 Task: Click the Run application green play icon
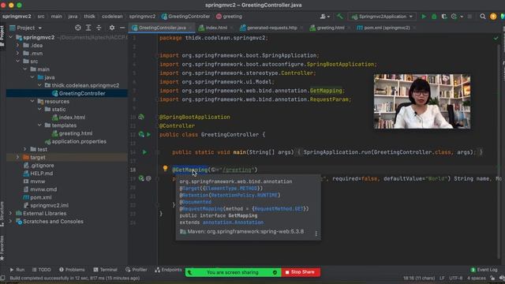click(x=424, y=17)
